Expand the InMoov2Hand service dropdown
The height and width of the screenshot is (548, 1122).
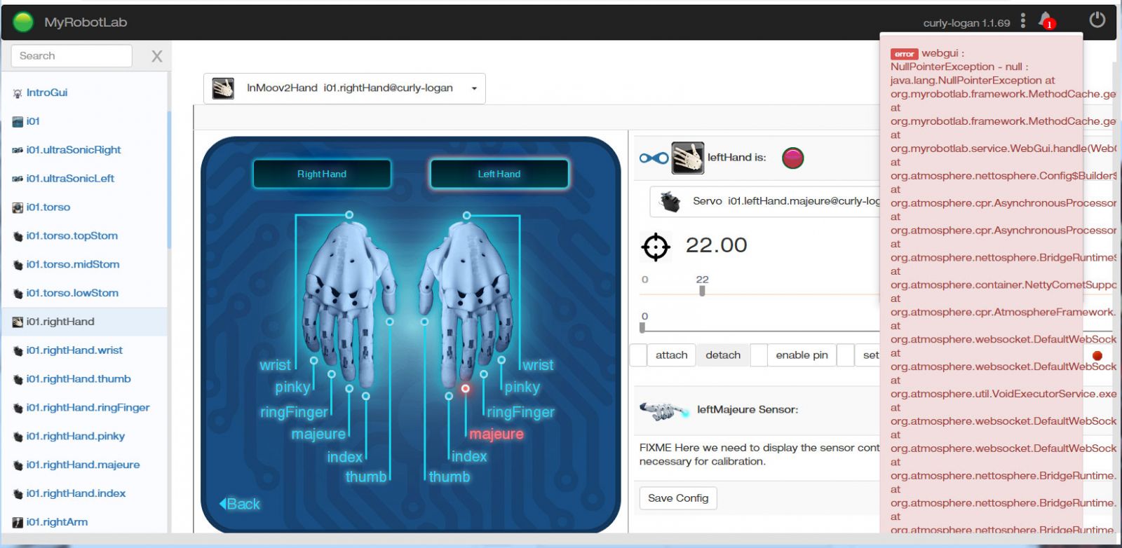(344, 88)
